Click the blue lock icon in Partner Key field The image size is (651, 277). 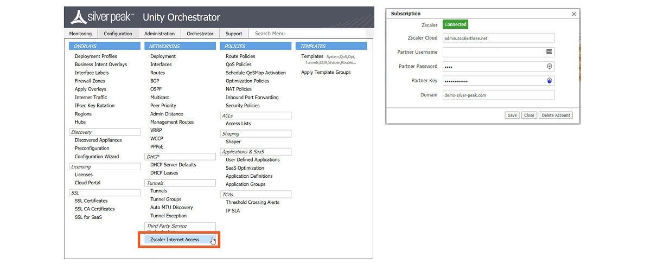(x=549, y=81)
